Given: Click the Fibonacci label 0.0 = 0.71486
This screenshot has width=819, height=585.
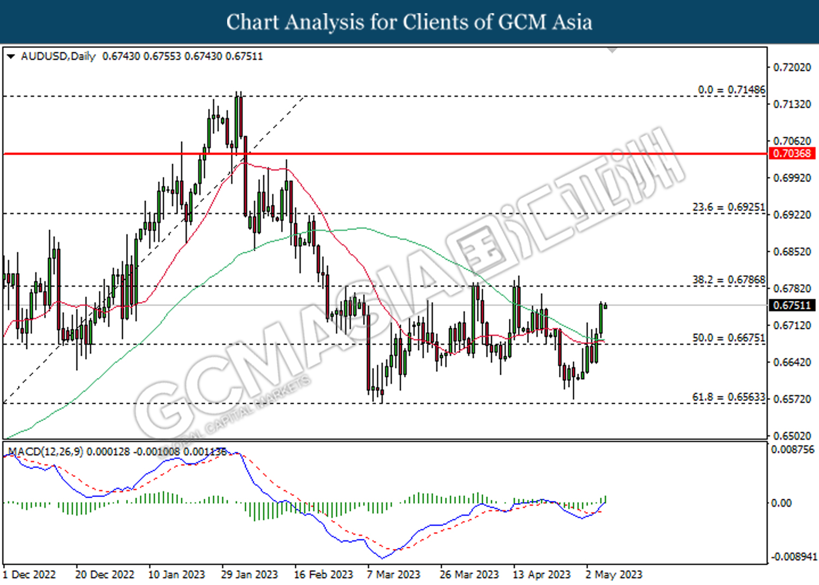Looking at the screenshot, I should (x=732, y=90).
